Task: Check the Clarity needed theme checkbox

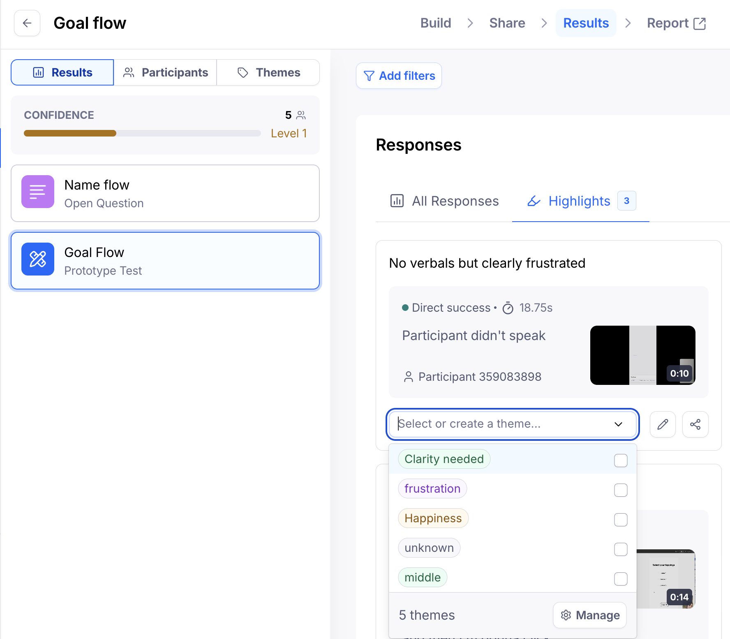Action: pyautogui.click(x=620, y=460)
